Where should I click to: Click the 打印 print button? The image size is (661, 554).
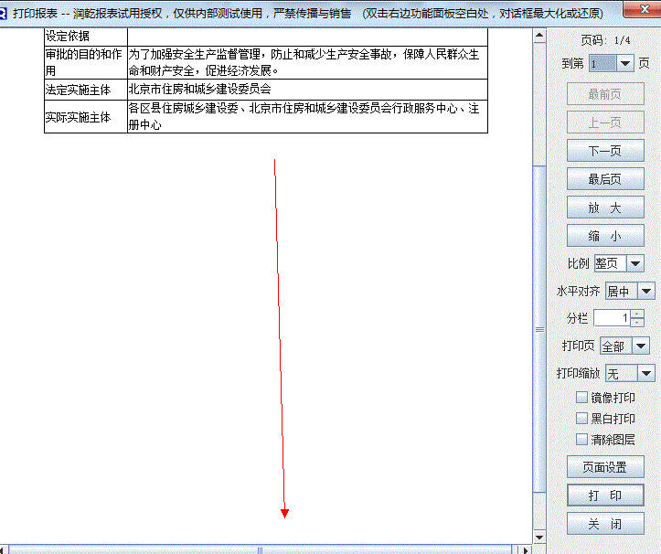[605, 495]
